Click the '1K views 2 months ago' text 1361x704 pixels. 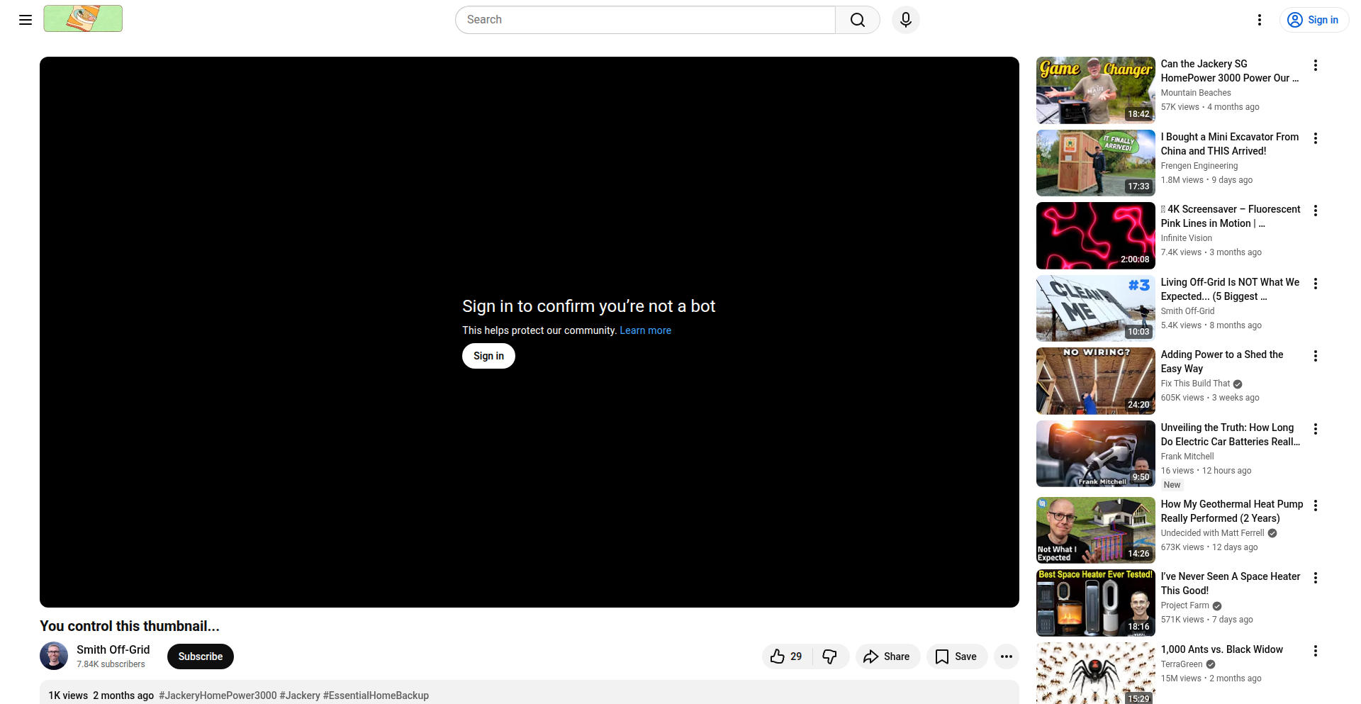tap(101, 695)
